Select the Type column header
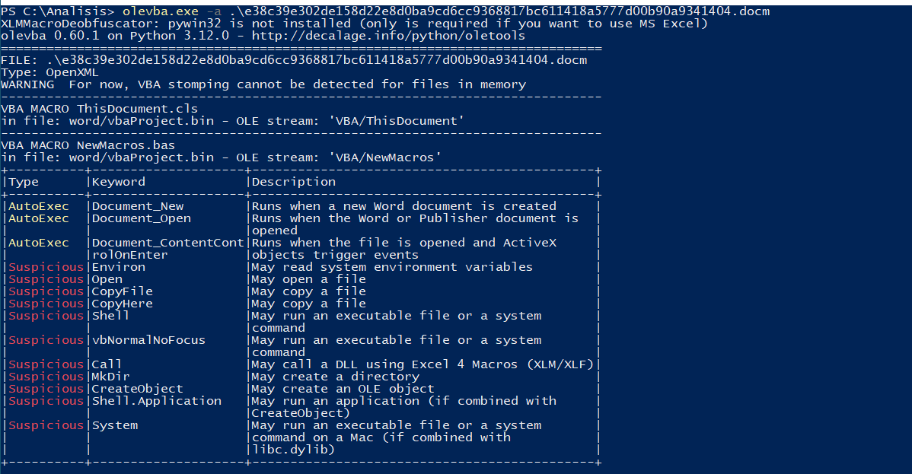 (23, 182)
